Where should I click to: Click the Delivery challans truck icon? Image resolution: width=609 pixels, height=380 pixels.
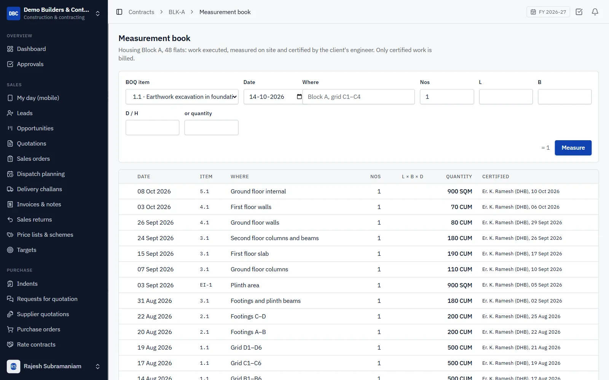pos(10,189)
